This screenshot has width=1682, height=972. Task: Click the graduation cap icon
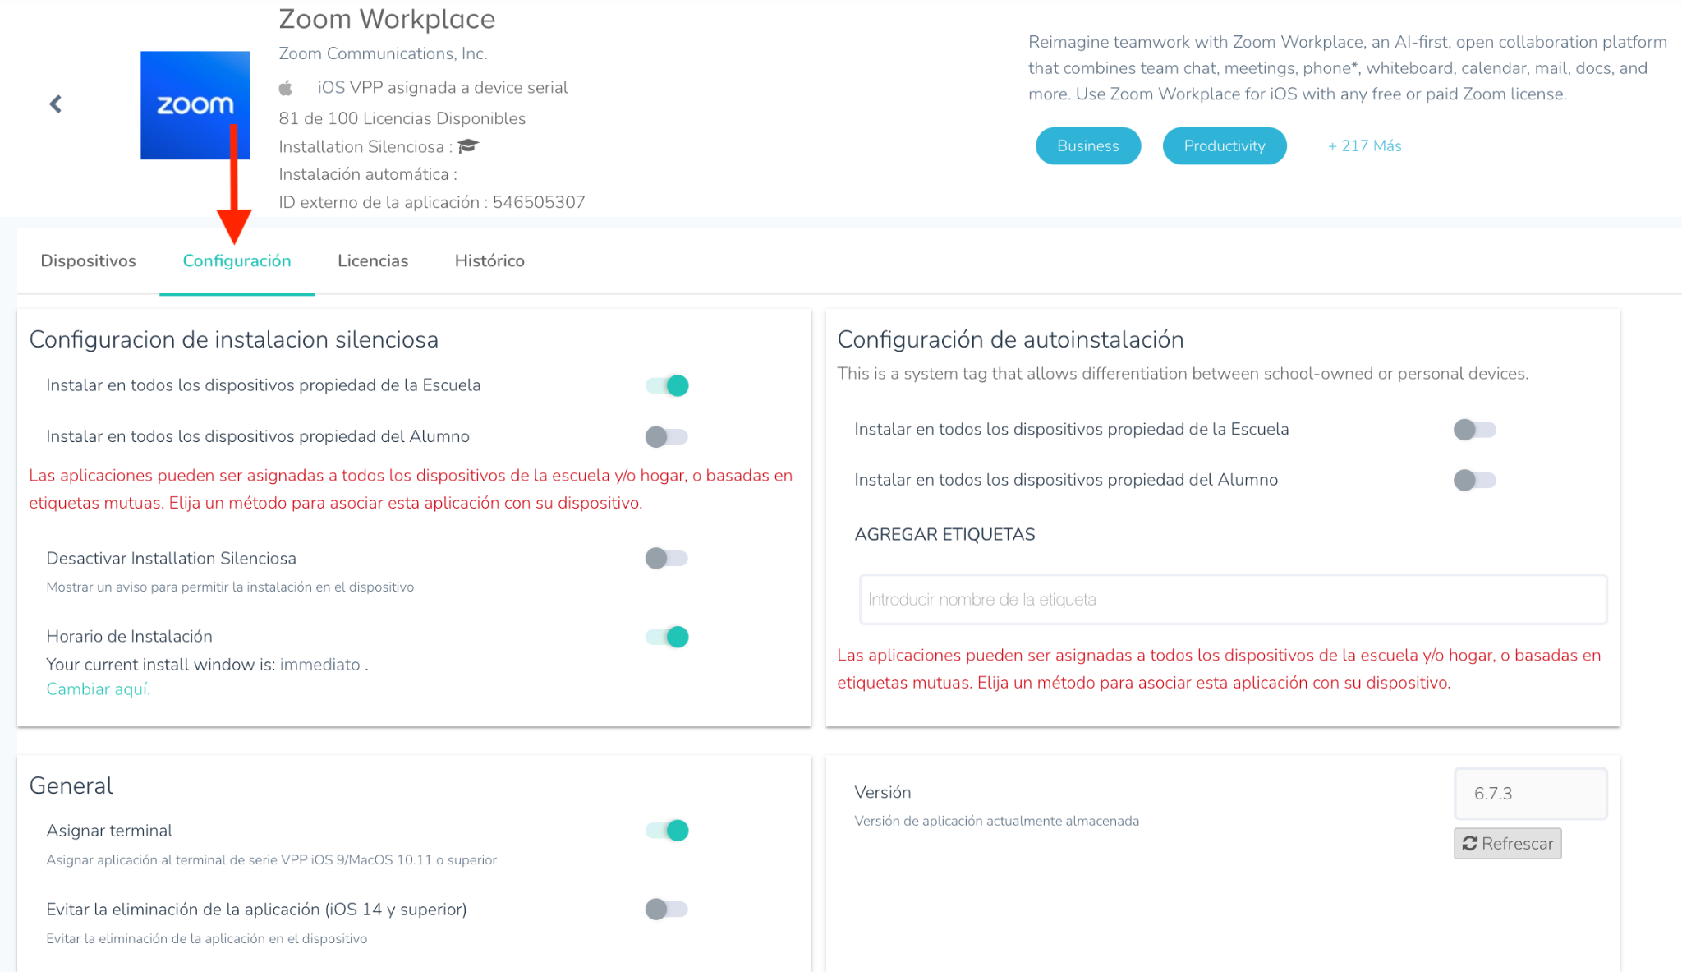click(468, 146)
